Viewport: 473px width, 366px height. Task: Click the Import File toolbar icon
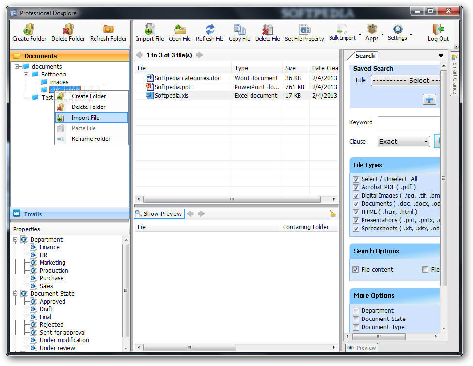(x=150, y=30)
